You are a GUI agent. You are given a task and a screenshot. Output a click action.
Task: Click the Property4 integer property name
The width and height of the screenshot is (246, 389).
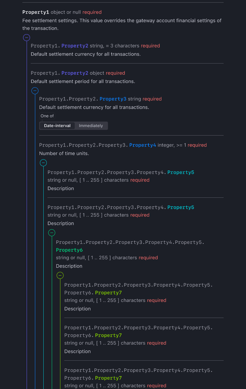(x=143, y=145)
